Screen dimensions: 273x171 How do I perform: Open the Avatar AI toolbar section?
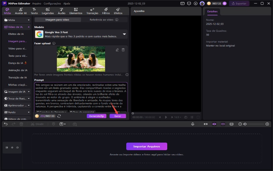coord(20,11)
